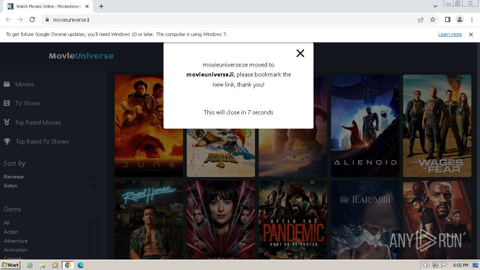Reload the movieuniverse.li page
The height and width of the screenshot is (270, 480).
(32, 20)
